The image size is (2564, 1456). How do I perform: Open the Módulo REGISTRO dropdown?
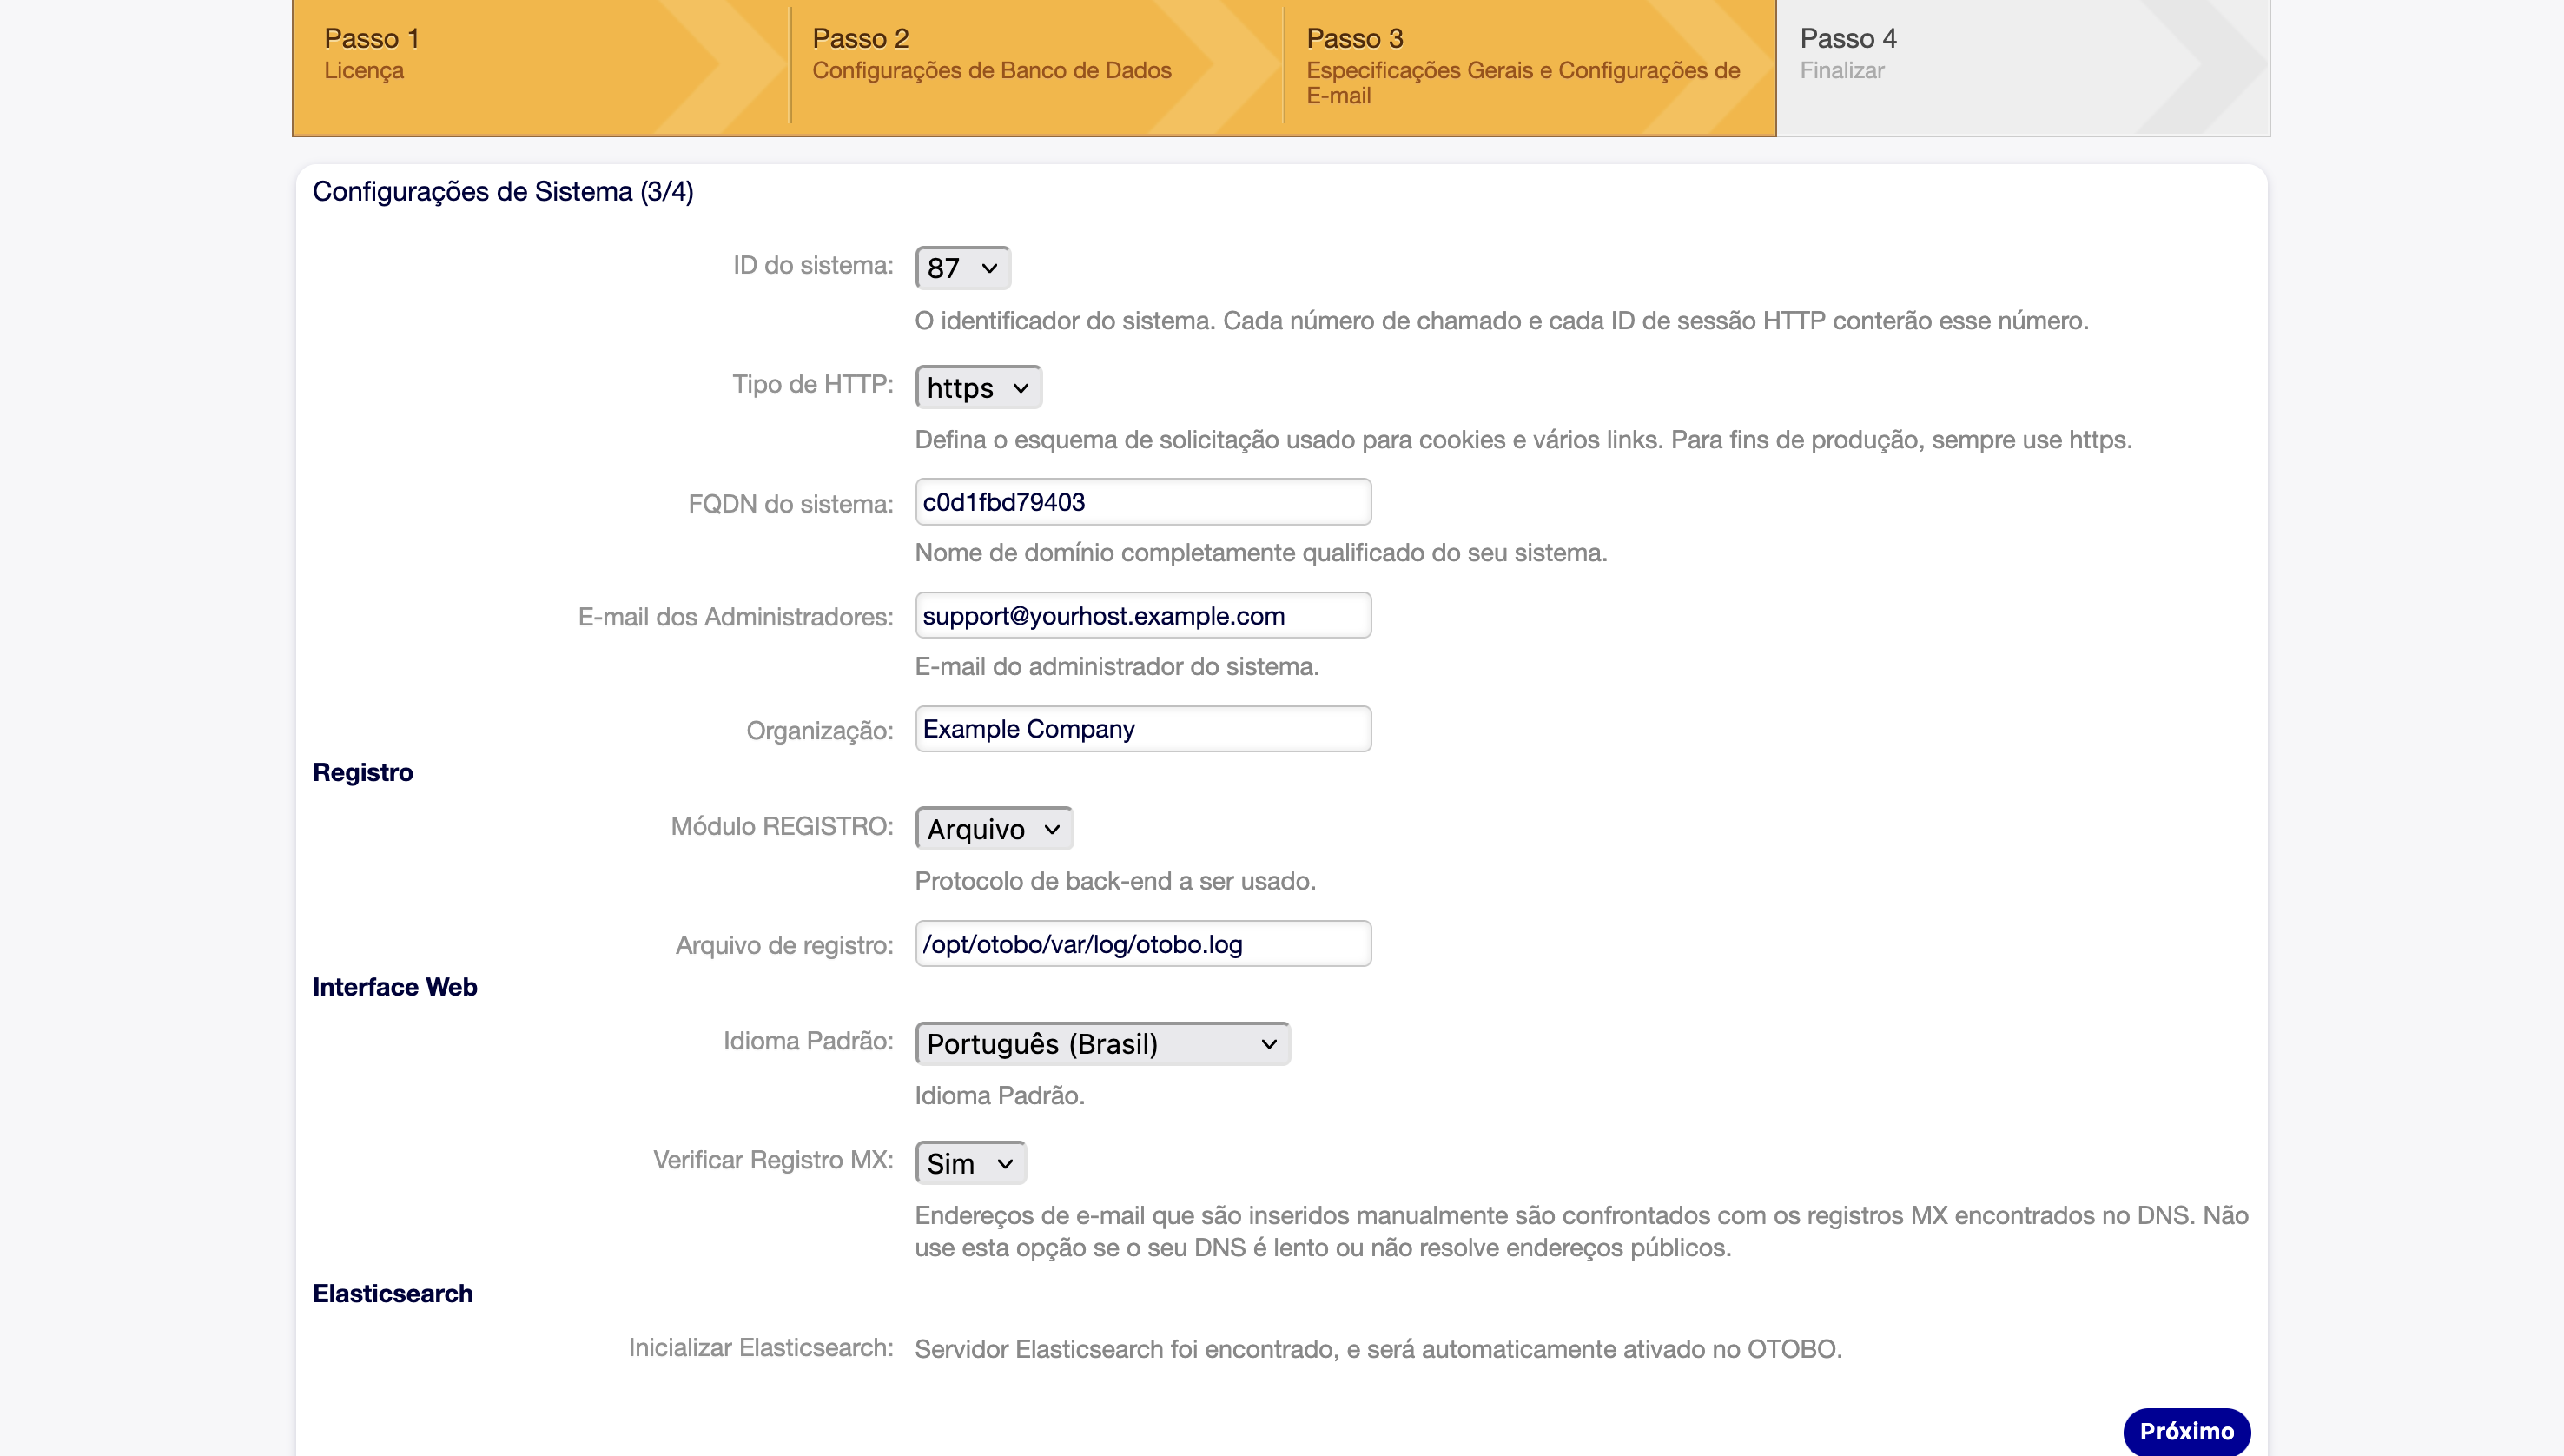[x=993, y=829]
